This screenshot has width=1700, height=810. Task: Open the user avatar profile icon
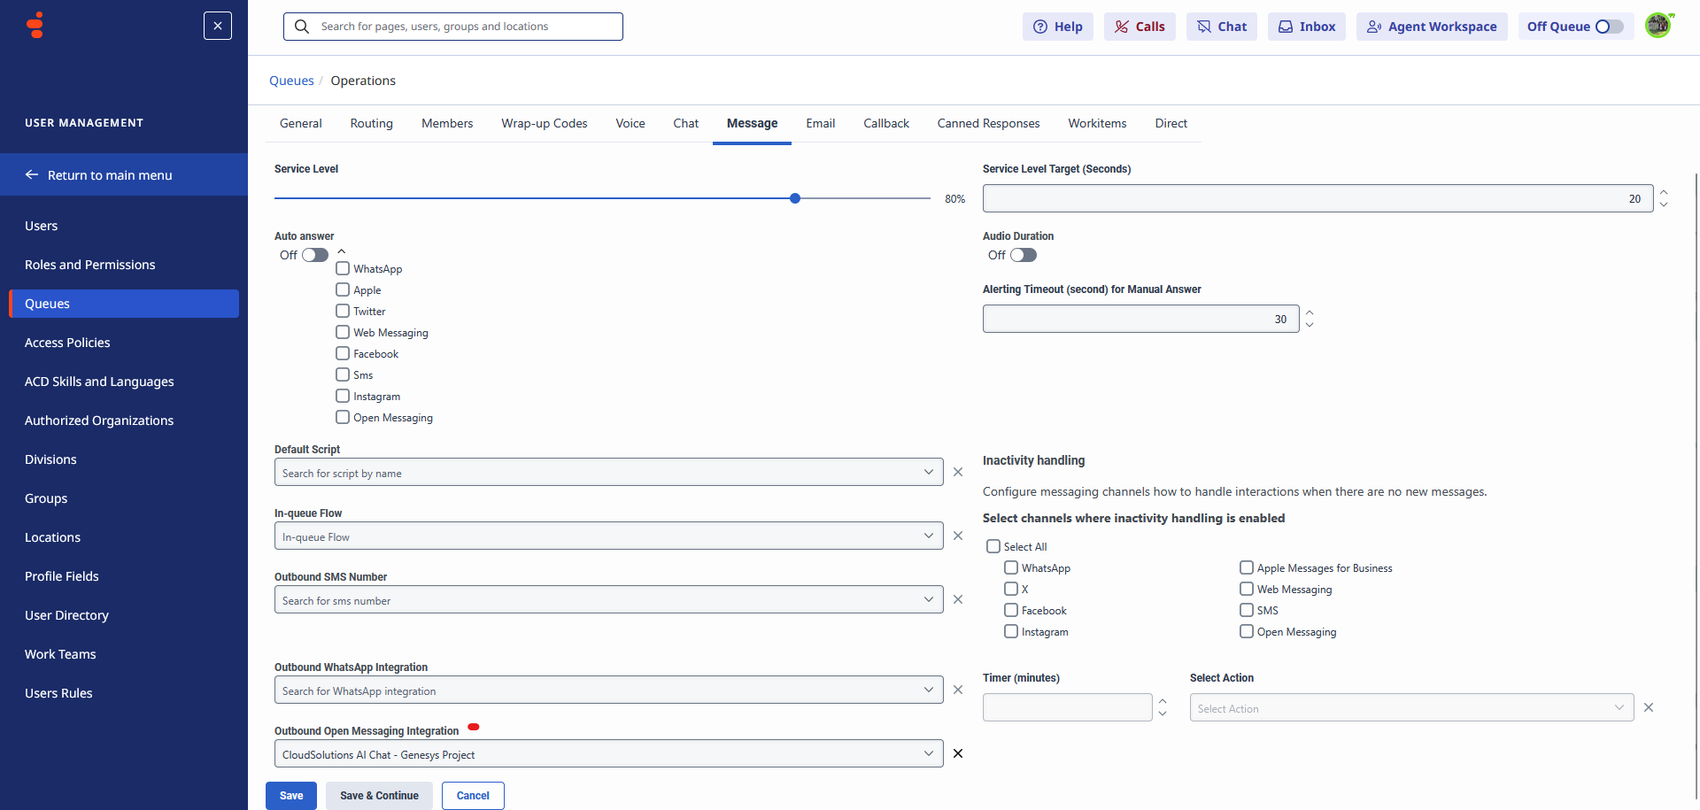point(1657,26)
